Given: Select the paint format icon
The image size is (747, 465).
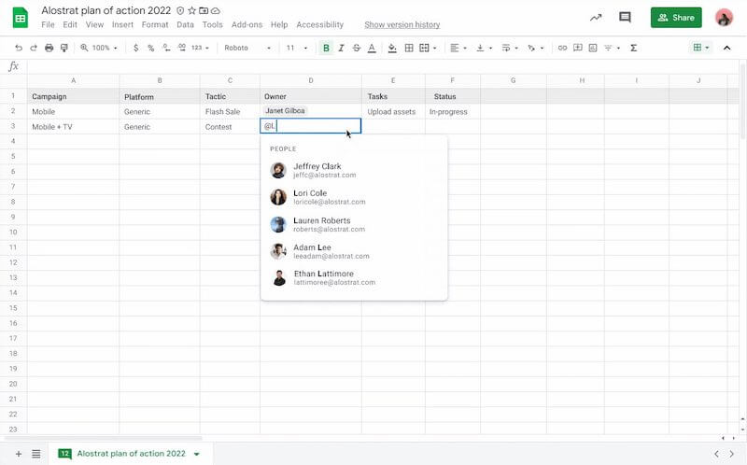Looking at the screenshot, I should 64,48.
